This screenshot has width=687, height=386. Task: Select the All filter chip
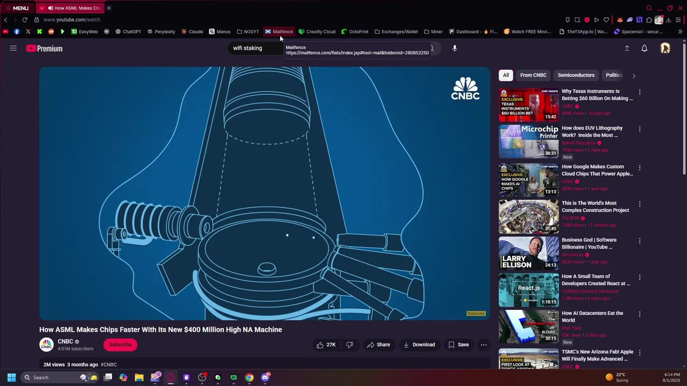(506, 75)
